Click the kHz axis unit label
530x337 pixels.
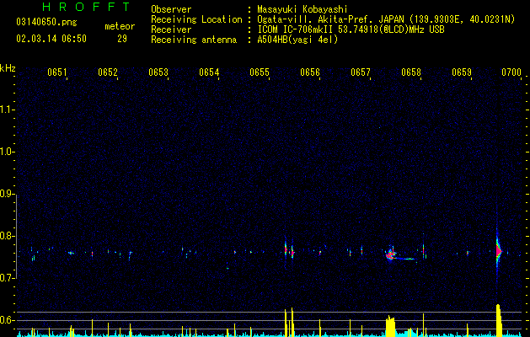pos(8,68)
